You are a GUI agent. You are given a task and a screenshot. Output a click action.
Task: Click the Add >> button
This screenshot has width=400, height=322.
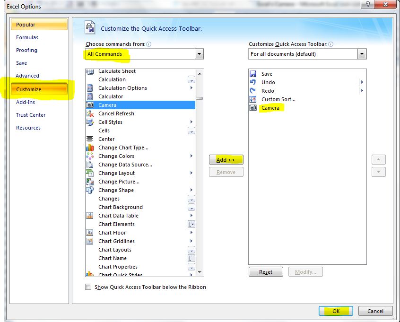click(x=226, y=160)
